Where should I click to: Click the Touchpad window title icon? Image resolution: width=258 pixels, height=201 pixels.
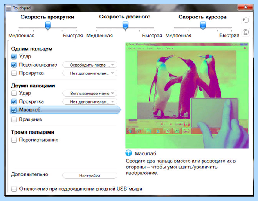click(9, 8)
